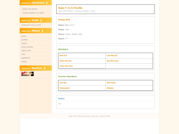179x134 pixels.
Task: Click the Debut 1997 line
Action: pos(64,29)
